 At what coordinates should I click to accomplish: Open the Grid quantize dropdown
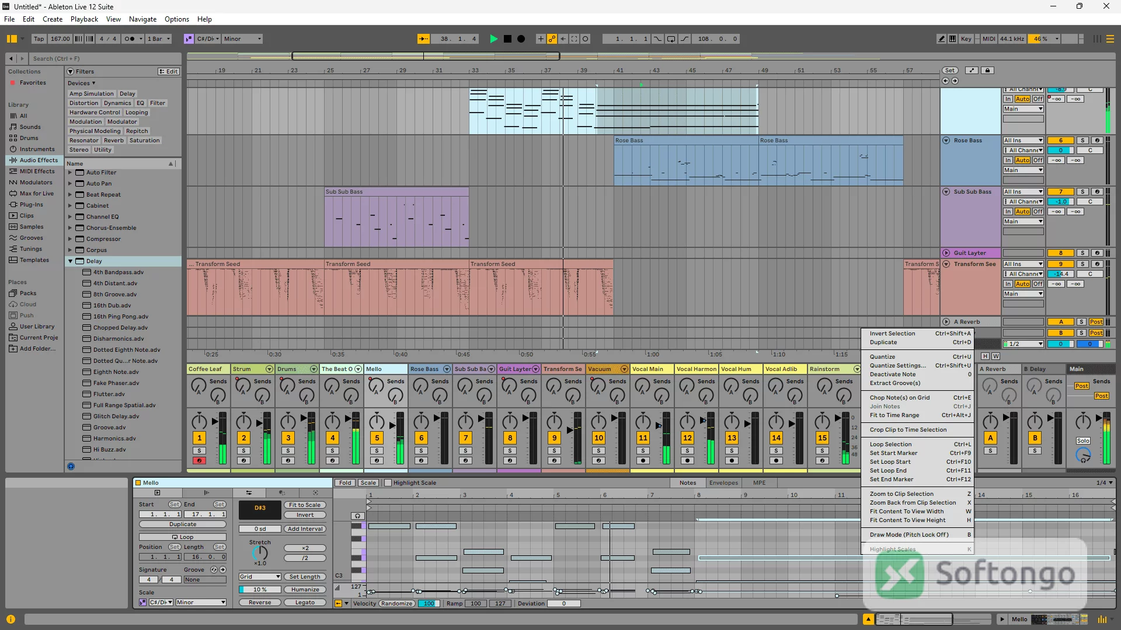pos(260,577)
